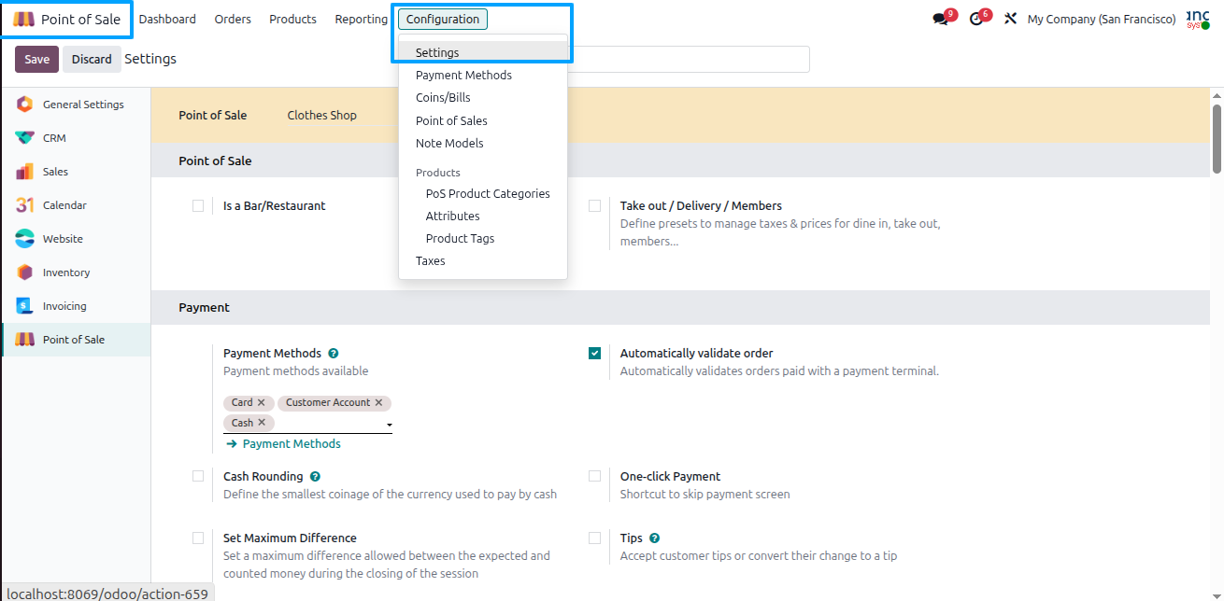Collapse the Configuration menu
Screen dimensions: 1224x601
[x=443, y=19]
